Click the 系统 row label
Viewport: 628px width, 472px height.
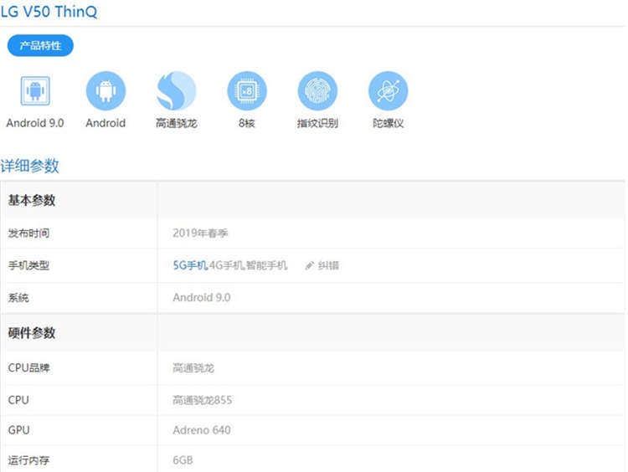18,298
